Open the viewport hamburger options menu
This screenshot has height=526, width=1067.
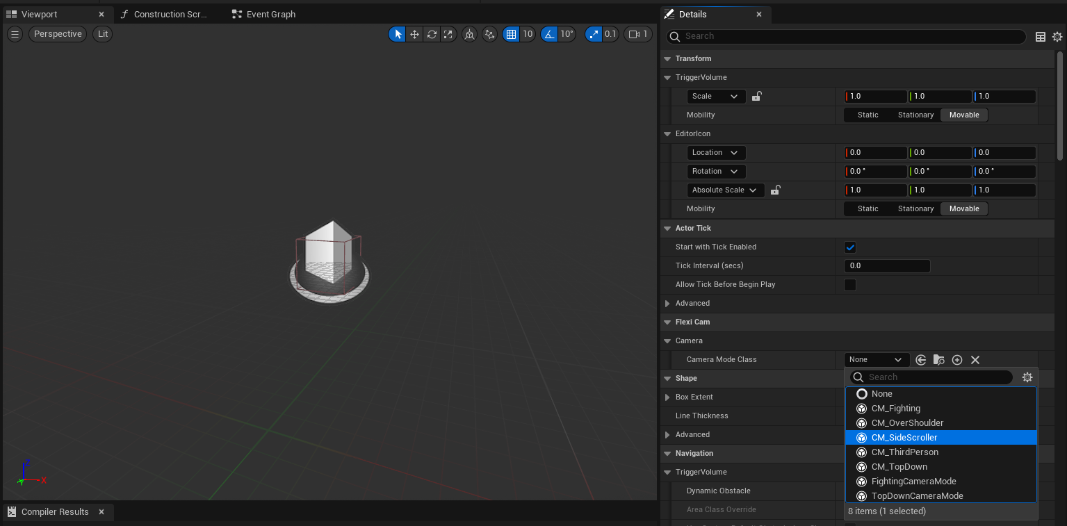pyautogui.click(x=15, y=34)
